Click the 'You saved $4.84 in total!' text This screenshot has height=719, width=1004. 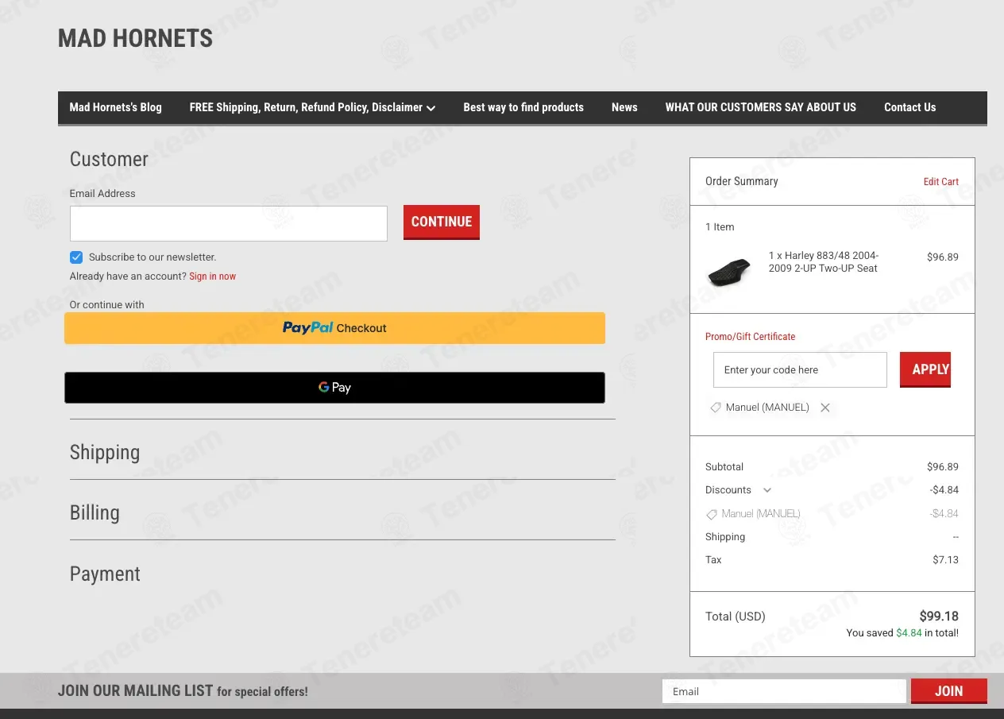[902, 633]
